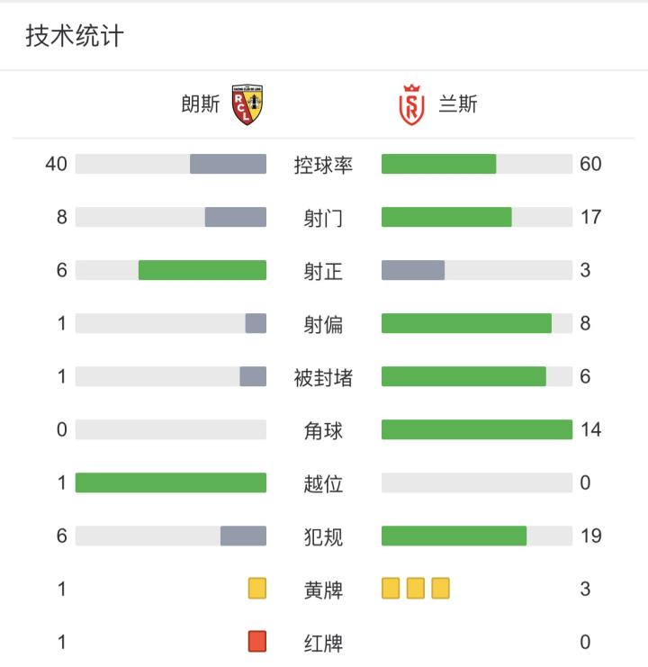This screenshot has height=667, width=648.
Task: Click Lens's gray possession bar (40)
Action: [x=228, y=164]
